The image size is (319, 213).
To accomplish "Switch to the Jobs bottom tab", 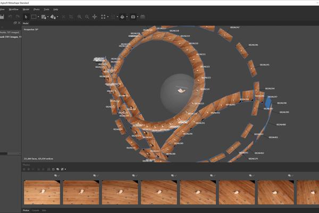I will pyautogui.click(x=44, y=210).
